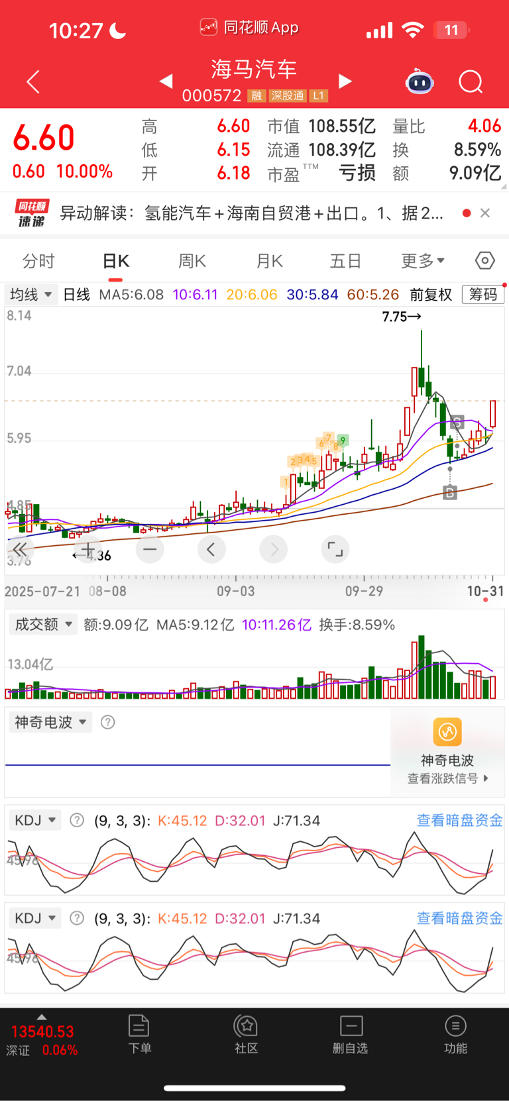This screenshot has width=509, height=1101.
Task: Switch to 分时 intraday tab
Action: (38, 261)
